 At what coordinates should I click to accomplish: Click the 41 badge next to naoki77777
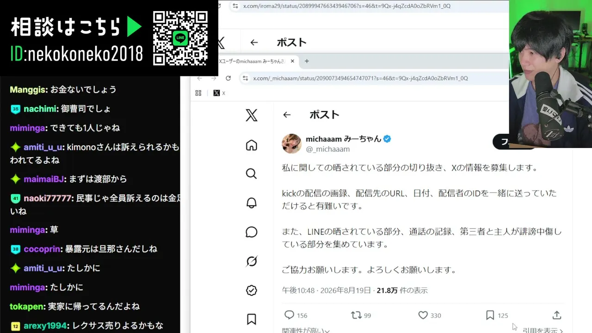pyautogui.click(x=16, y=198)
